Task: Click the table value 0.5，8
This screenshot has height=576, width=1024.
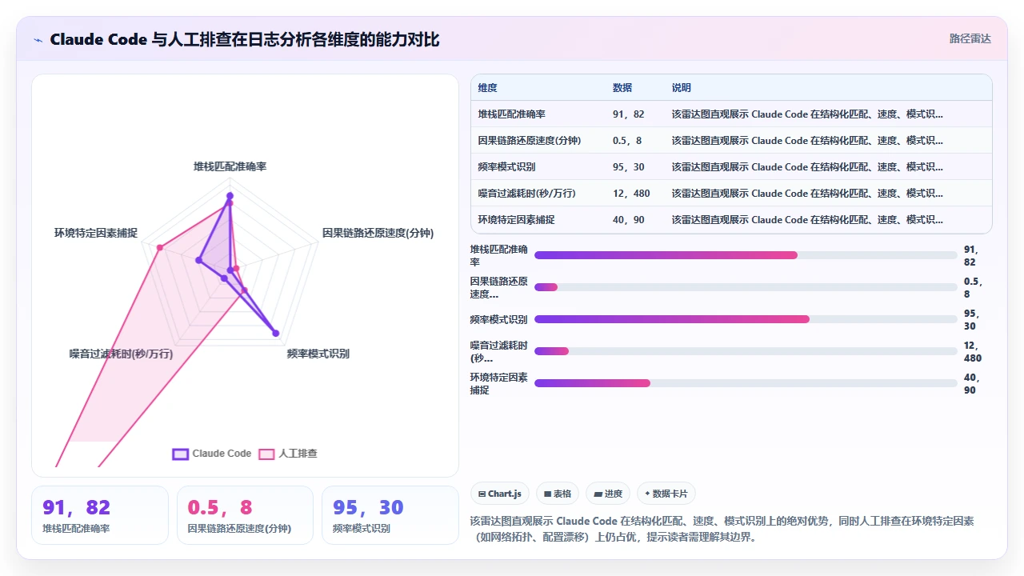Action: (628, 141)
